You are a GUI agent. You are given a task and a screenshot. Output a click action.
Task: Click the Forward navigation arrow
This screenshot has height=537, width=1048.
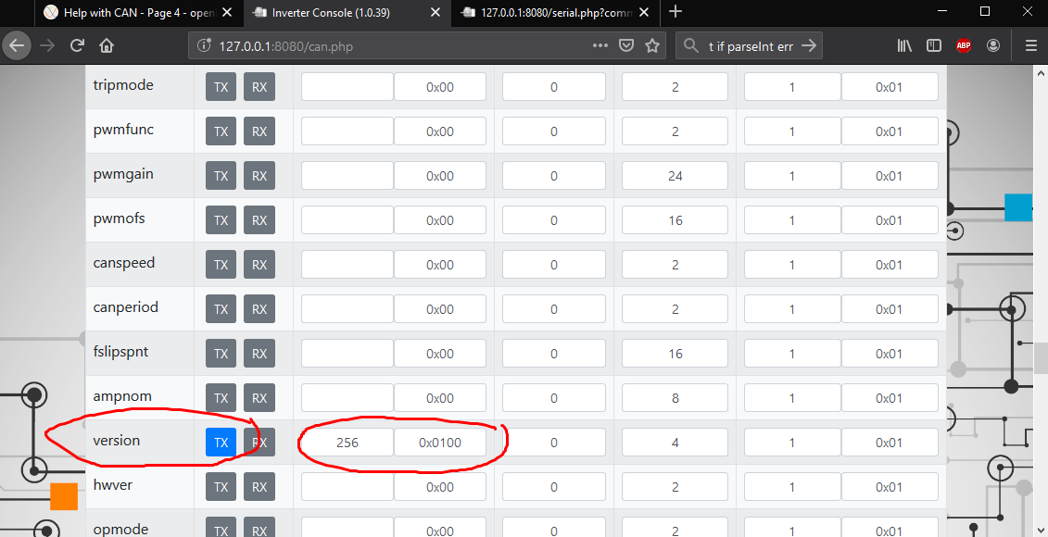tap(46, 45)
